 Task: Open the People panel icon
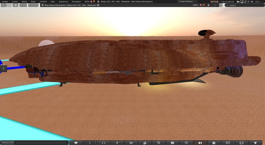(x=145, y=143)
